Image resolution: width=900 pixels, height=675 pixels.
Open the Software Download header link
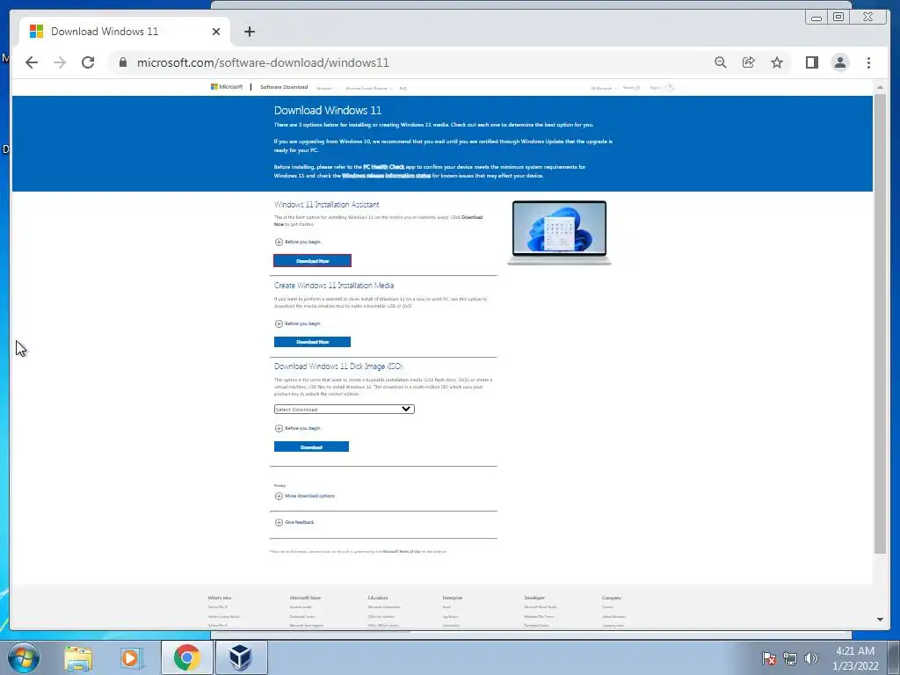point(284,87)
